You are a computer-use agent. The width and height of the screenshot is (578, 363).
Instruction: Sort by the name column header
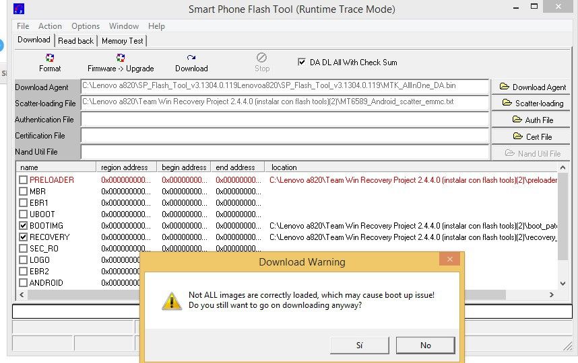(x=56, y=167)
